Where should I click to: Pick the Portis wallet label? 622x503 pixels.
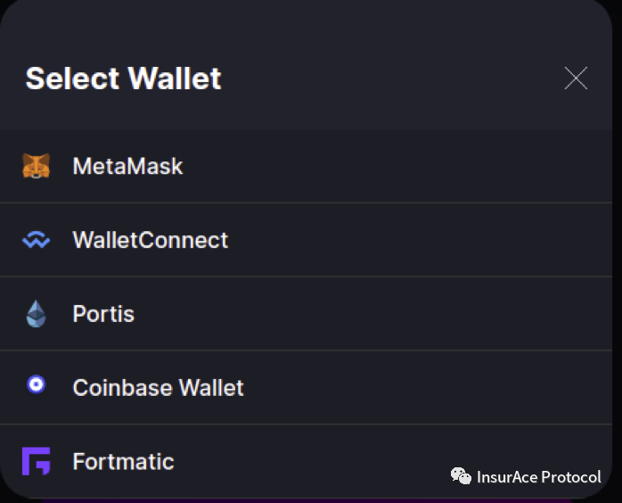(x=103, y=314)
